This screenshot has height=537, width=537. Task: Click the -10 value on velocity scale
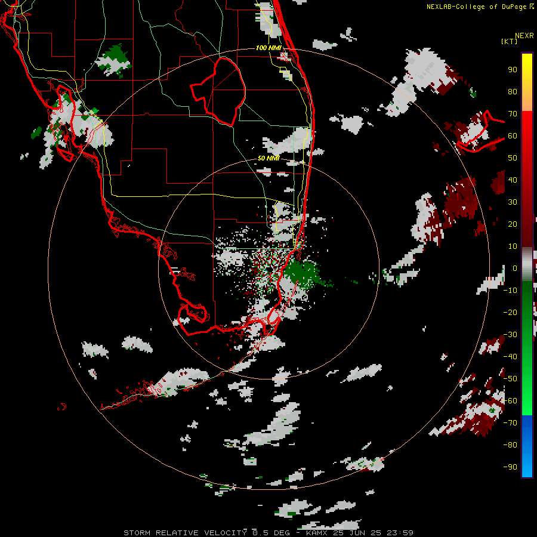tap(510, 291)
